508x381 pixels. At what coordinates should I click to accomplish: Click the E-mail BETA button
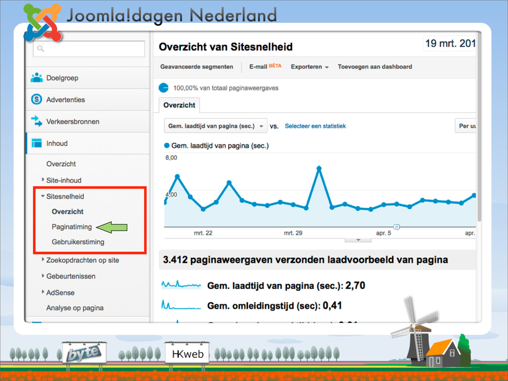coord(265,66)
